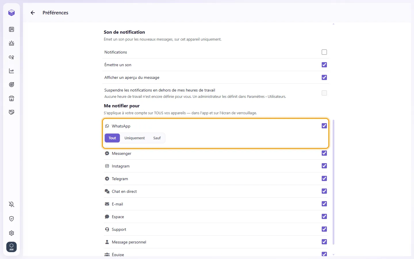
Task: Click the AM account avatar
Action: [11, 247]
